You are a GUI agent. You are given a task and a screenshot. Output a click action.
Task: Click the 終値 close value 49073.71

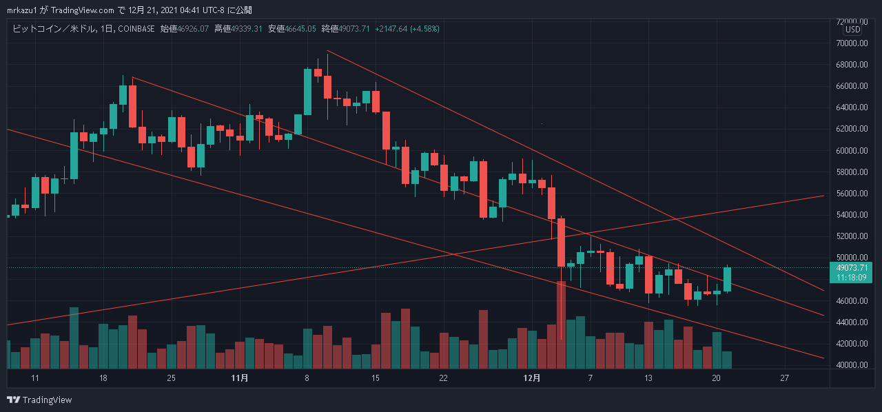point(356,28)
